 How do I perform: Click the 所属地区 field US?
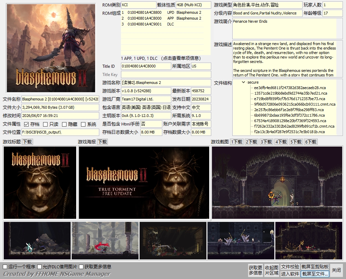pos(201,66)
